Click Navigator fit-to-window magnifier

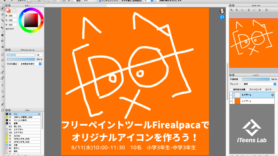[242, 10]
